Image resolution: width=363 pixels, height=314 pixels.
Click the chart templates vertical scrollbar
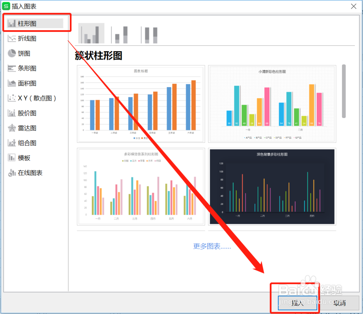(x=344, y=91)
